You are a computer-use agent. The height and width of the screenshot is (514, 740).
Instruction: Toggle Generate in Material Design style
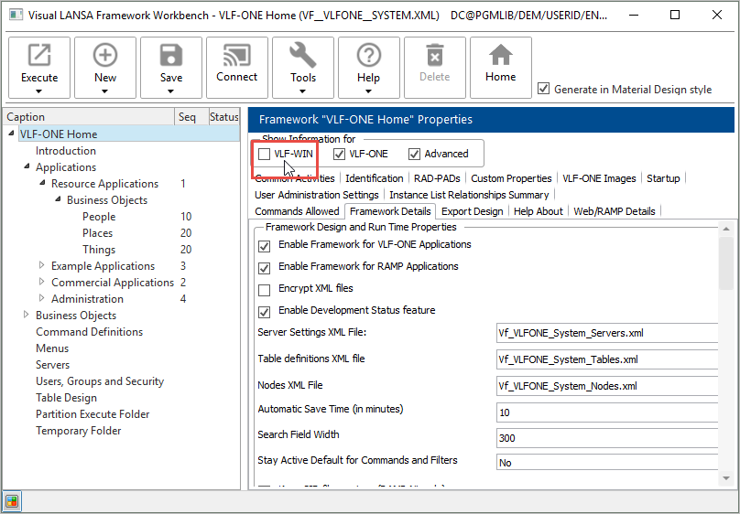point(544,89)
